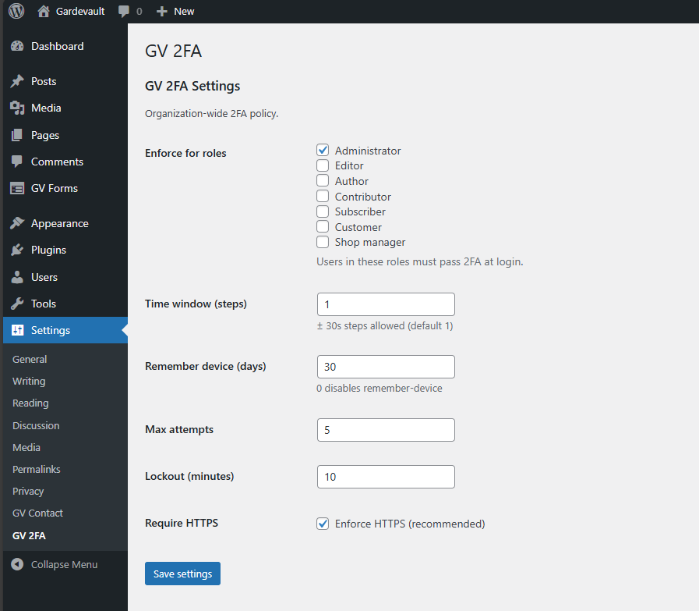
Task: Open Plugins via the plug icon
Action: click(17, 250)
